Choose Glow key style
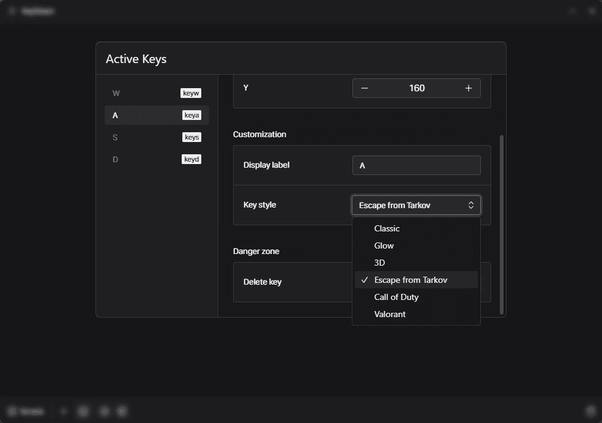The height and width of the screenshot is (423, 602). tap(384, 245)
